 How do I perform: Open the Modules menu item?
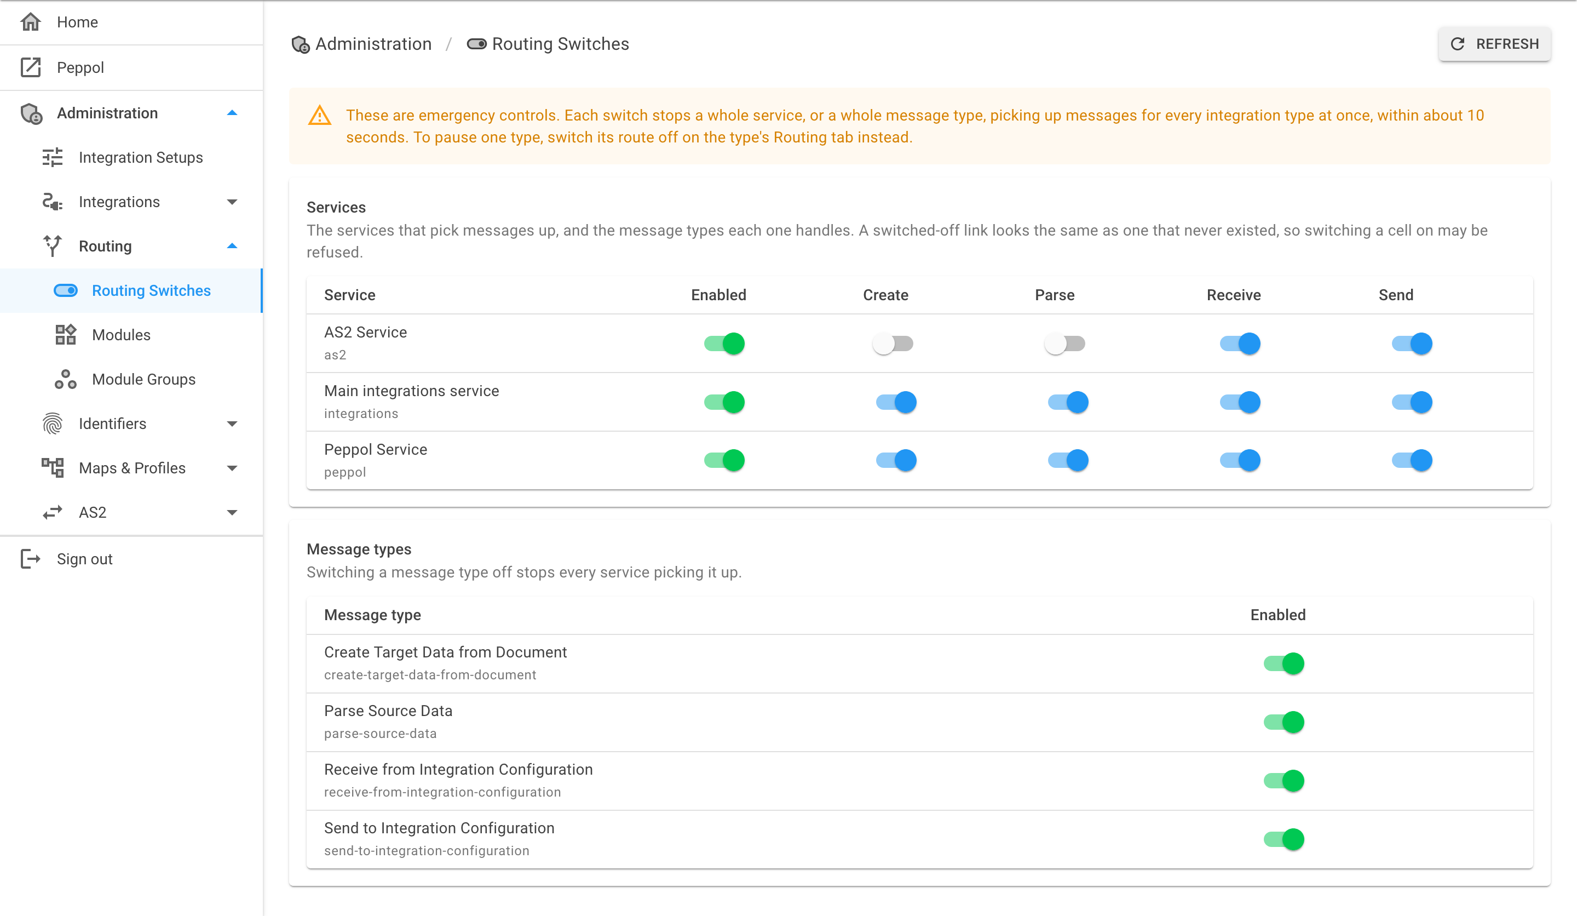tap(131, 335)
